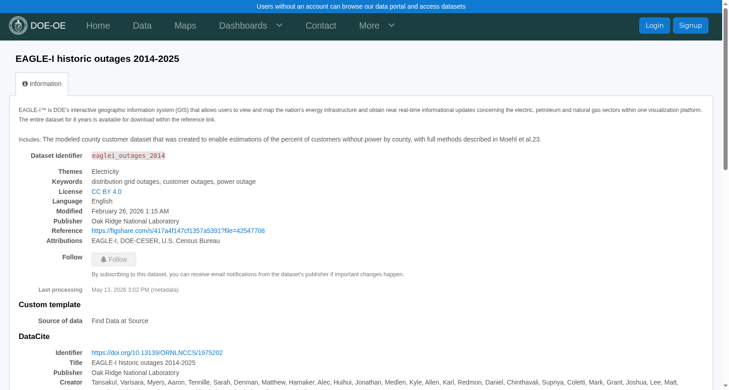
Task: Click Publisher value under Reference section
Action: [135, 221]
